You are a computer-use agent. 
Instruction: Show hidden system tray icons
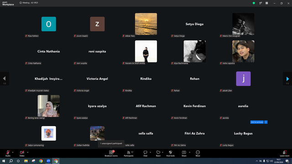(256, 161)
